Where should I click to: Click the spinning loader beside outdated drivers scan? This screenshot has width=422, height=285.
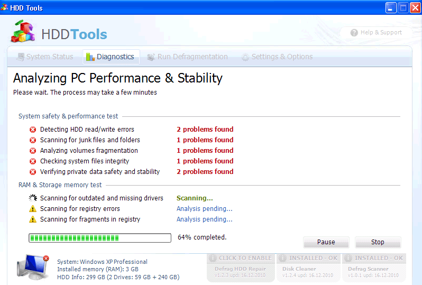[x=33, y=198]
